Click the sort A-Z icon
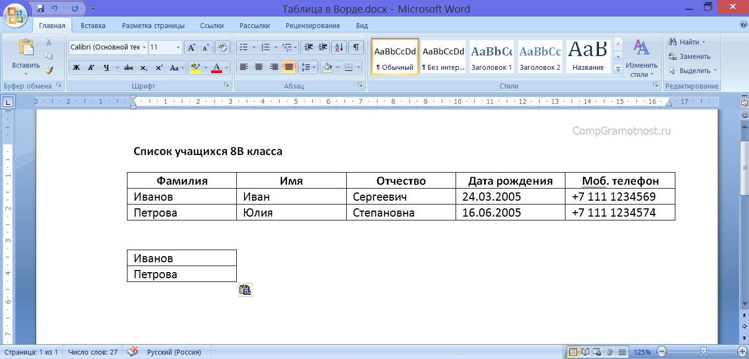This screenshot has width=749, height=359. 339,47
